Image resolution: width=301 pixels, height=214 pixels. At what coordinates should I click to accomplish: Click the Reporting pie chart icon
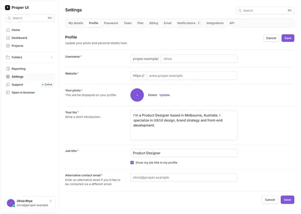8,69
